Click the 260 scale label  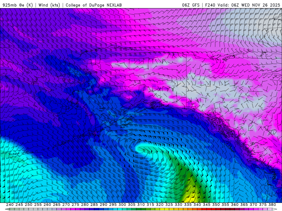(47, 205)
